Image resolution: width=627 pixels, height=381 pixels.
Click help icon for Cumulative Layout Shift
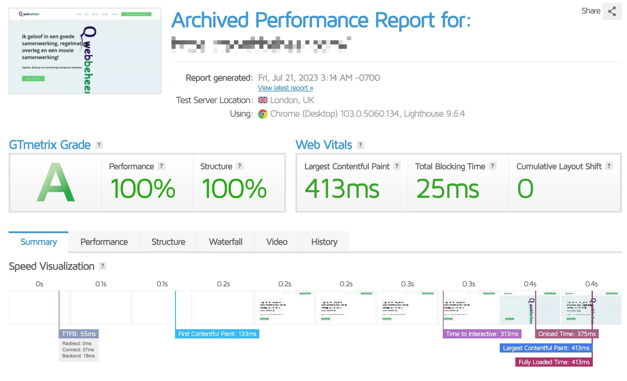point(609,166)
